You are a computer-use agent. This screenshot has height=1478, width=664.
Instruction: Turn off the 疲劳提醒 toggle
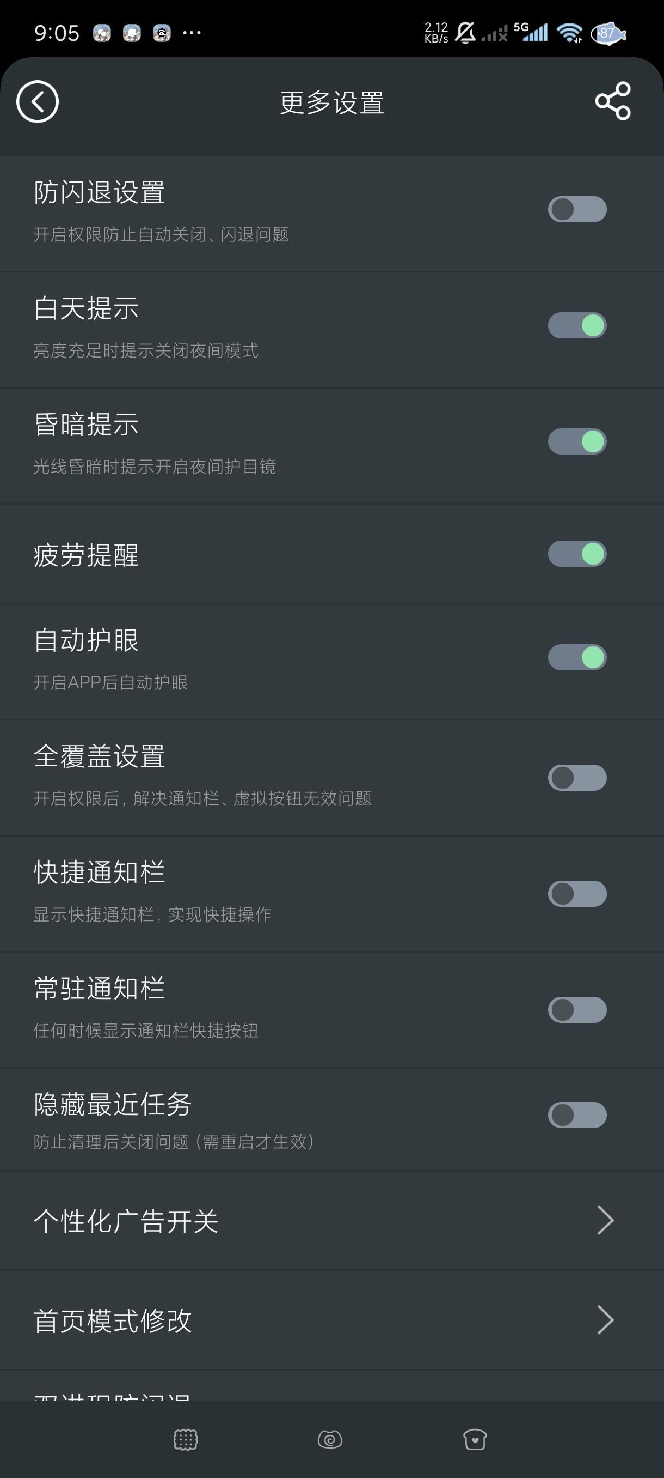pyautogui.click(x=577, y=554)
